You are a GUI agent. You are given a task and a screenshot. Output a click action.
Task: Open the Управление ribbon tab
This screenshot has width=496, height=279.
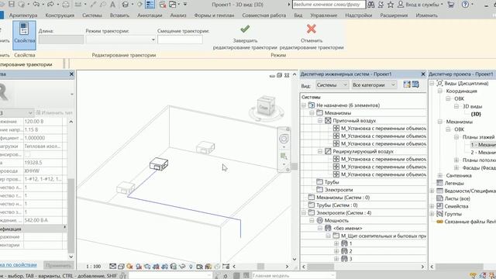[324, 15]
